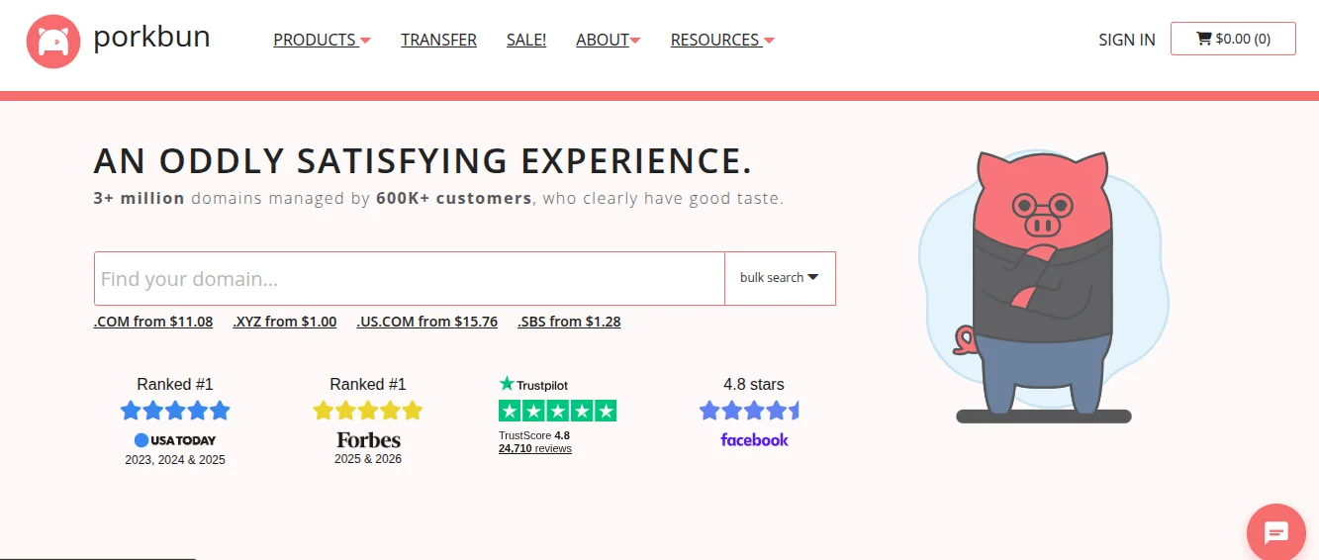Click Sign In
Image resolution: width=1319 pixels, height=560 pixels.
(1127, 40)
